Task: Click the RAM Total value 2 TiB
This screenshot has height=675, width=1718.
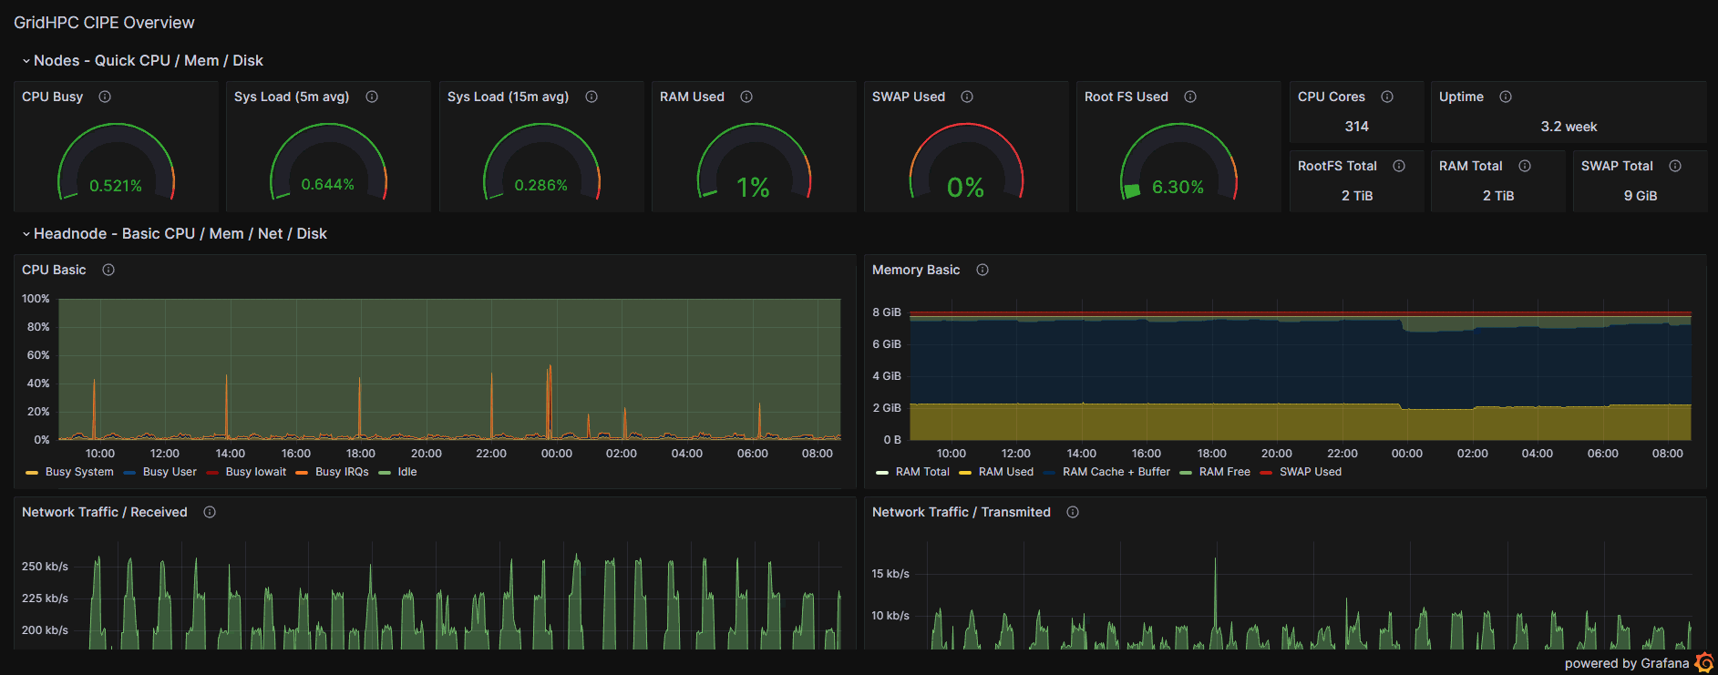Action: tap(1498, 196)
